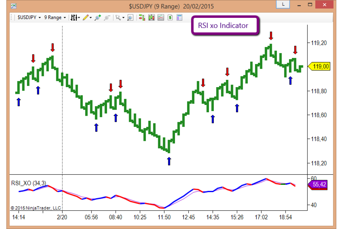Expand the chart style dropdown arrow

click(79, 18)
